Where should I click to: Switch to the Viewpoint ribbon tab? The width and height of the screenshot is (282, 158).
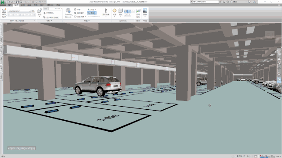point(16,5)
